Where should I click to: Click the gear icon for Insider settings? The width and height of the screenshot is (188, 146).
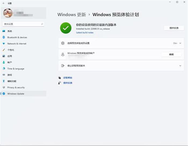(x=63, y=43)
